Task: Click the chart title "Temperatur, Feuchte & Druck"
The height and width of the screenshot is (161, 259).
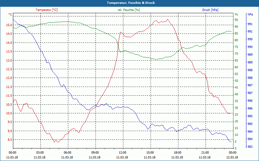Action: [x=131, y=3]
